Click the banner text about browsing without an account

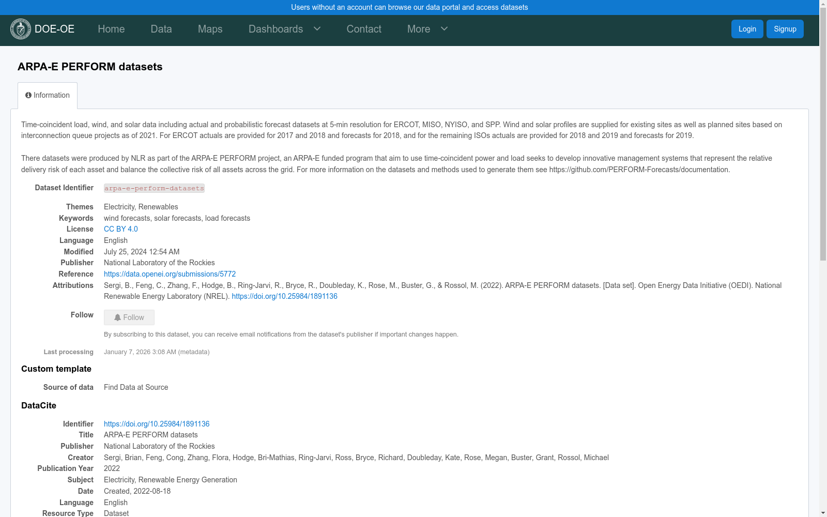click(409, 7)
